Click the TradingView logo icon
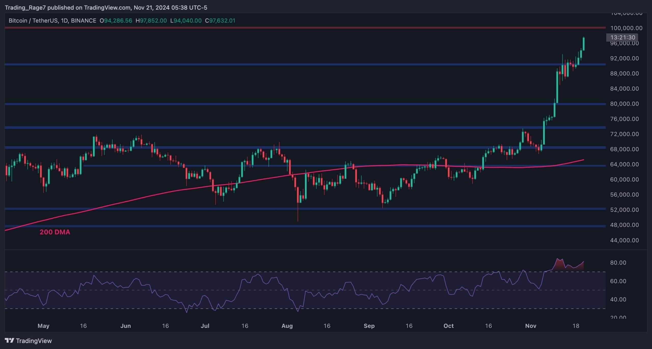 [x=9, y=340]
